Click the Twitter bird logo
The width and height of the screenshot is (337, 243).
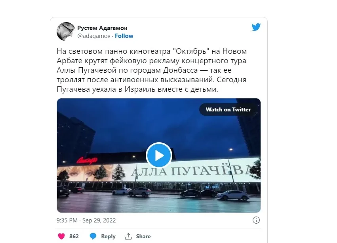click(256, 27)
